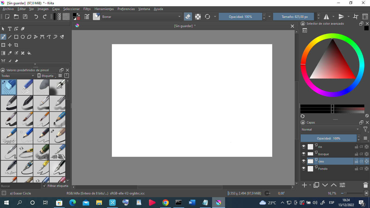Select the Fill bucket tool

29,53
